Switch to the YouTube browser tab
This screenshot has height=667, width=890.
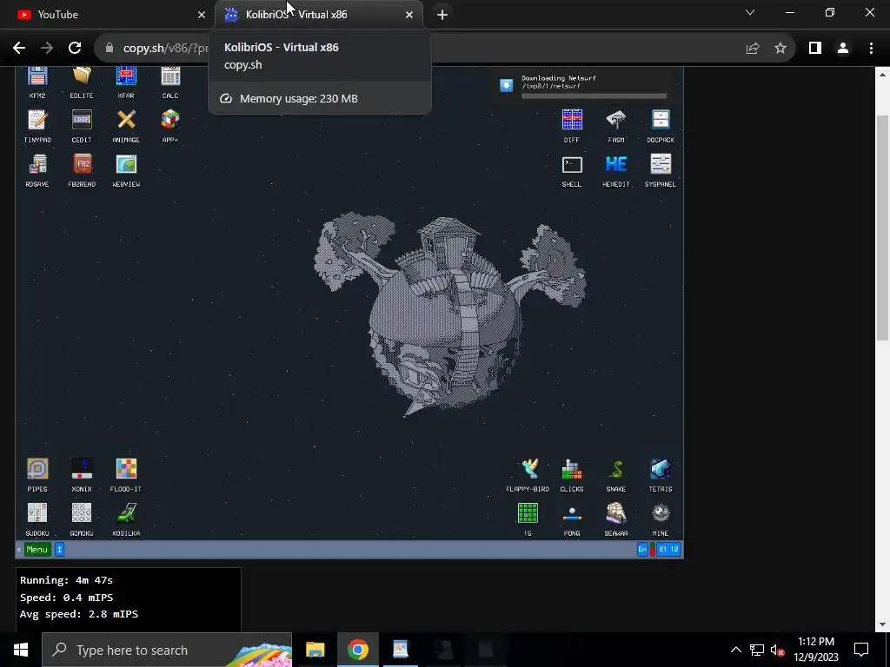[x=107, y=15]
